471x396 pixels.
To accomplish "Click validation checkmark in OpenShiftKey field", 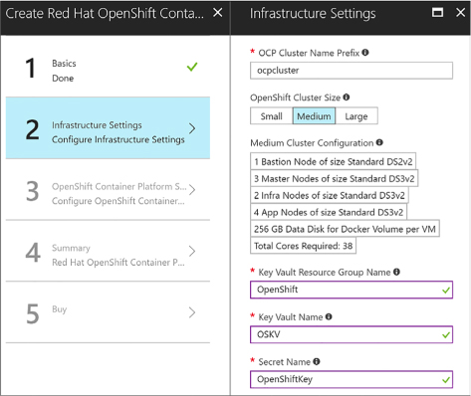I will (446, 380).
